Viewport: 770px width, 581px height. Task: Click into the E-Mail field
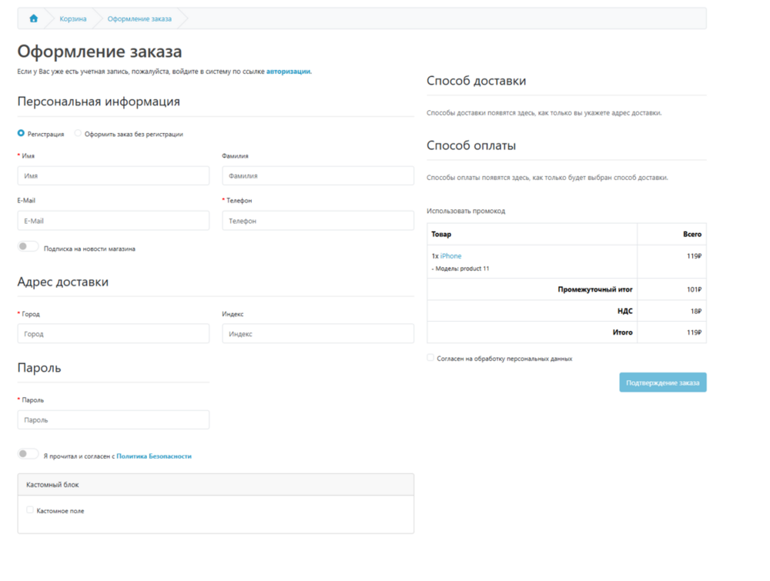pyautogui.click(x=113, y=221)
